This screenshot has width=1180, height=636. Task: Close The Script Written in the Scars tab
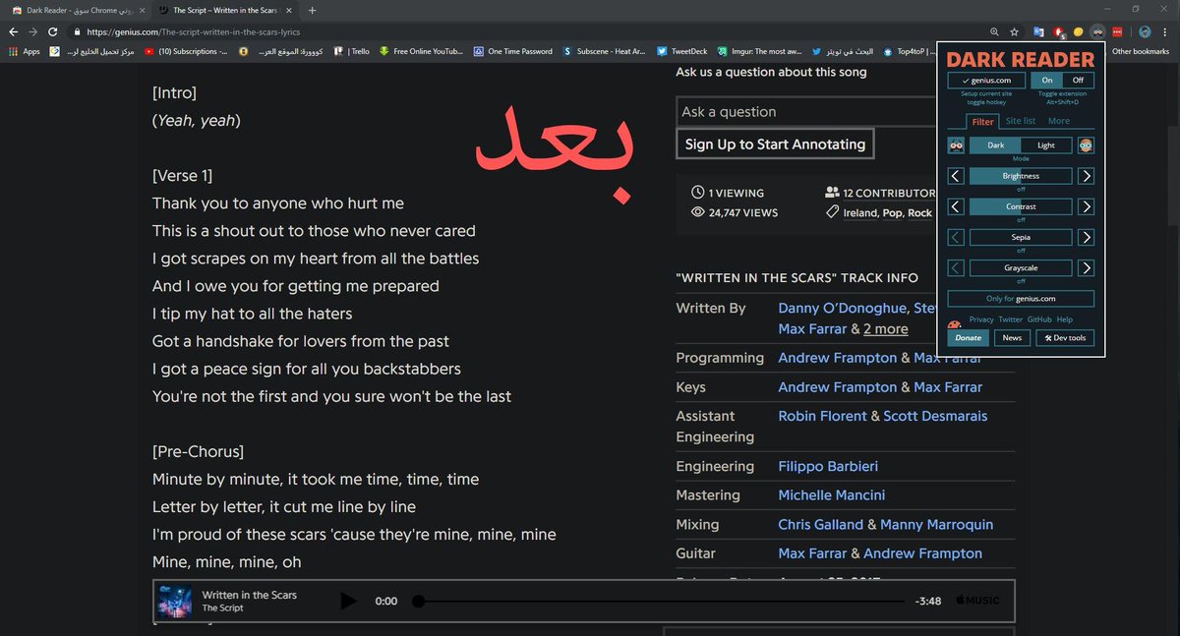pyautogui.click(x=289, y=10)
